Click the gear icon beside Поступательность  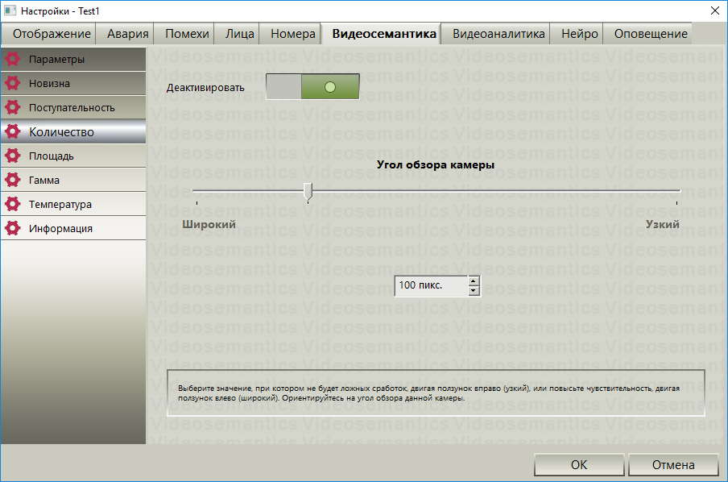tap(13, 107)
